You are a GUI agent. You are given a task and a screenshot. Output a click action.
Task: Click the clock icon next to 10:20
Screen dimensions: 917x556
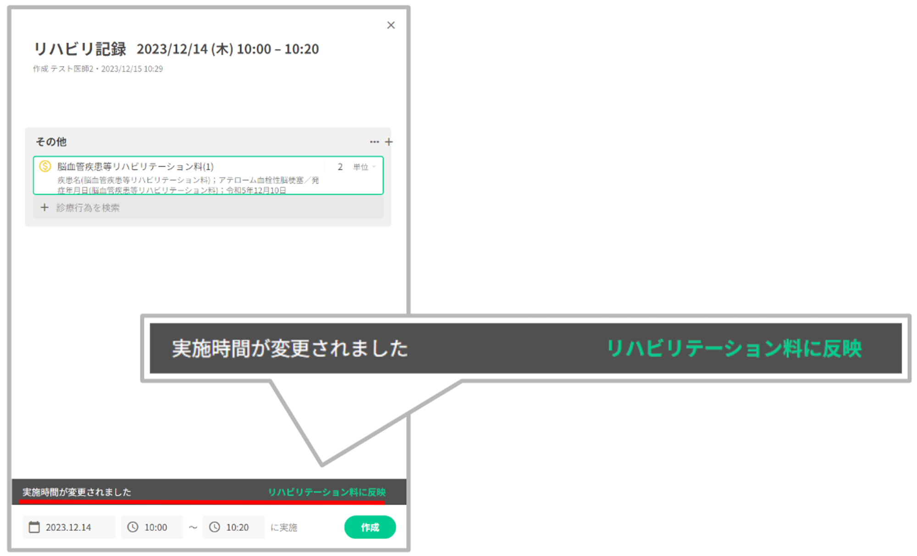(x=215, y=527)
